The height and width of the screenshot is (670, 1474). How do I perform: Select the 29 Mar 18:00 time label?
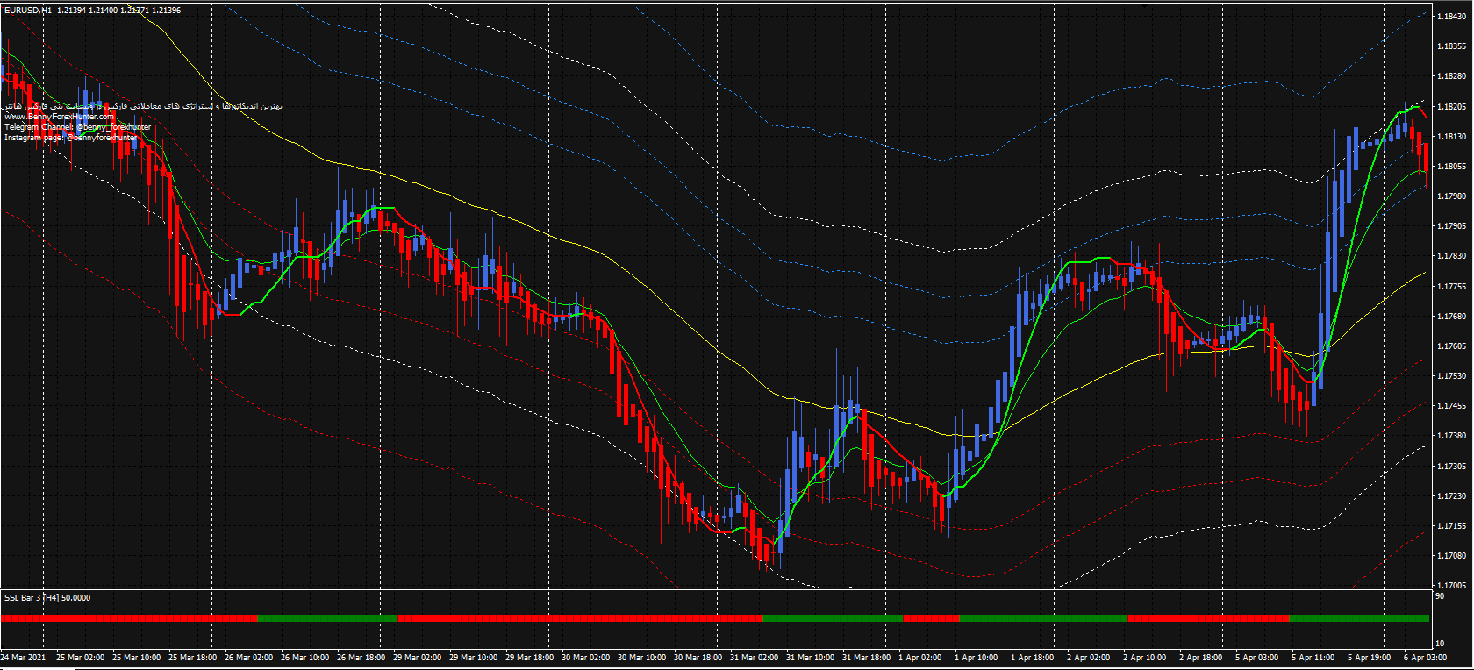coord(529,657)
